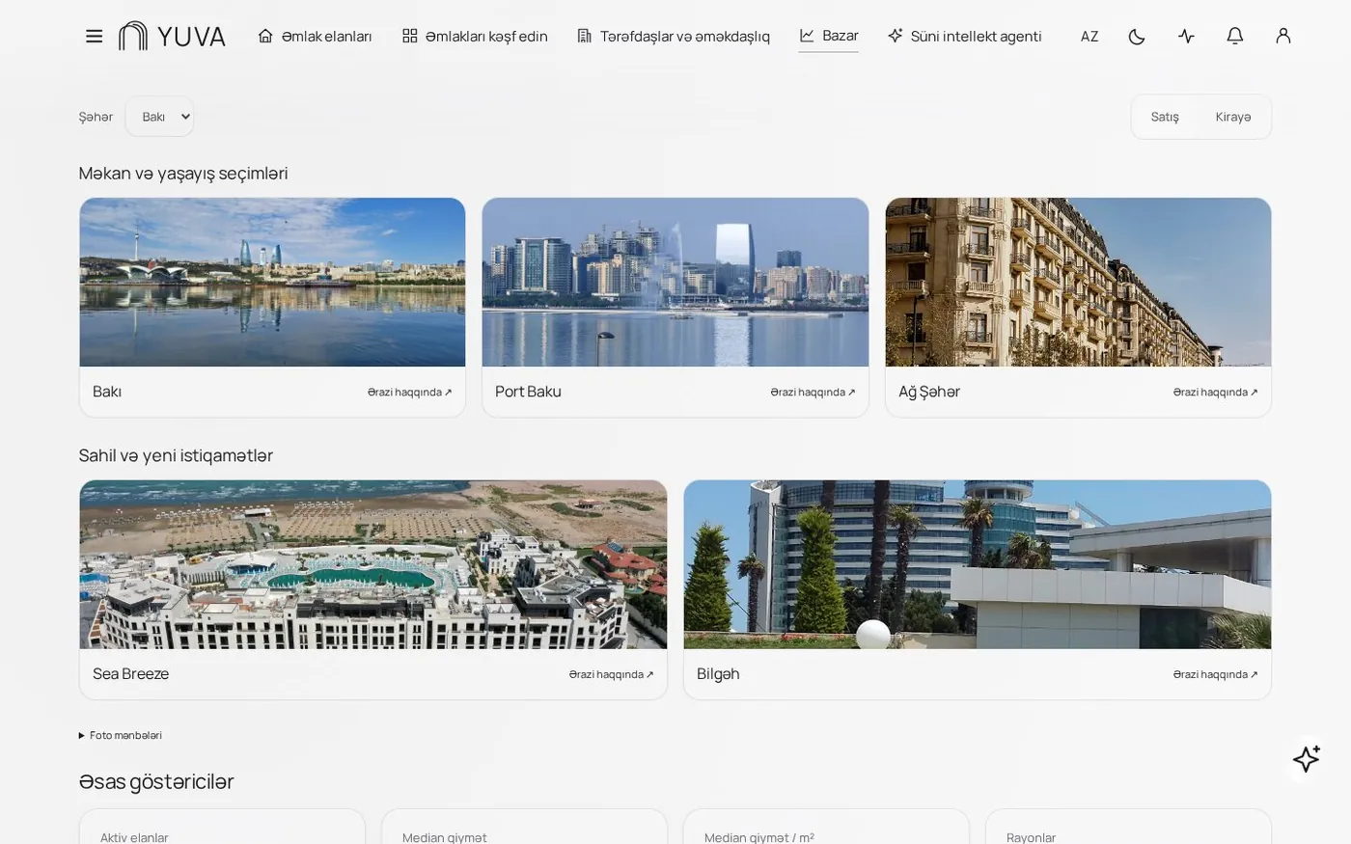This screenshot has height=844, width=1351.
Task: Expand Foto mənbələri disclosure
Action: click(121, 735)
